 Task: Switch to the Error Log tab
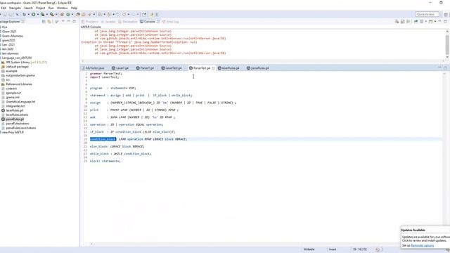[171, 22]
